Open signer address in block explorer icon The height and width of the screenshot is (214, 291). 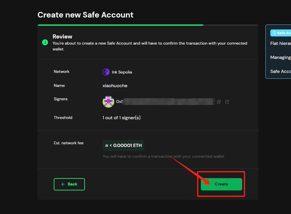click(227, 102)
